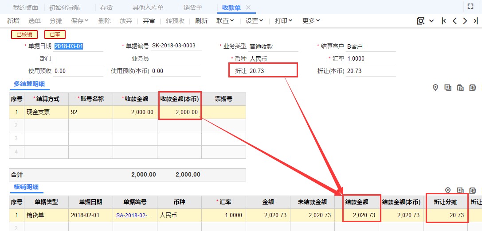This screenshot has height=231, width=482.
Task: Click the 结算方式 column header
Action: pyautogui.click(x=47, y=99)
